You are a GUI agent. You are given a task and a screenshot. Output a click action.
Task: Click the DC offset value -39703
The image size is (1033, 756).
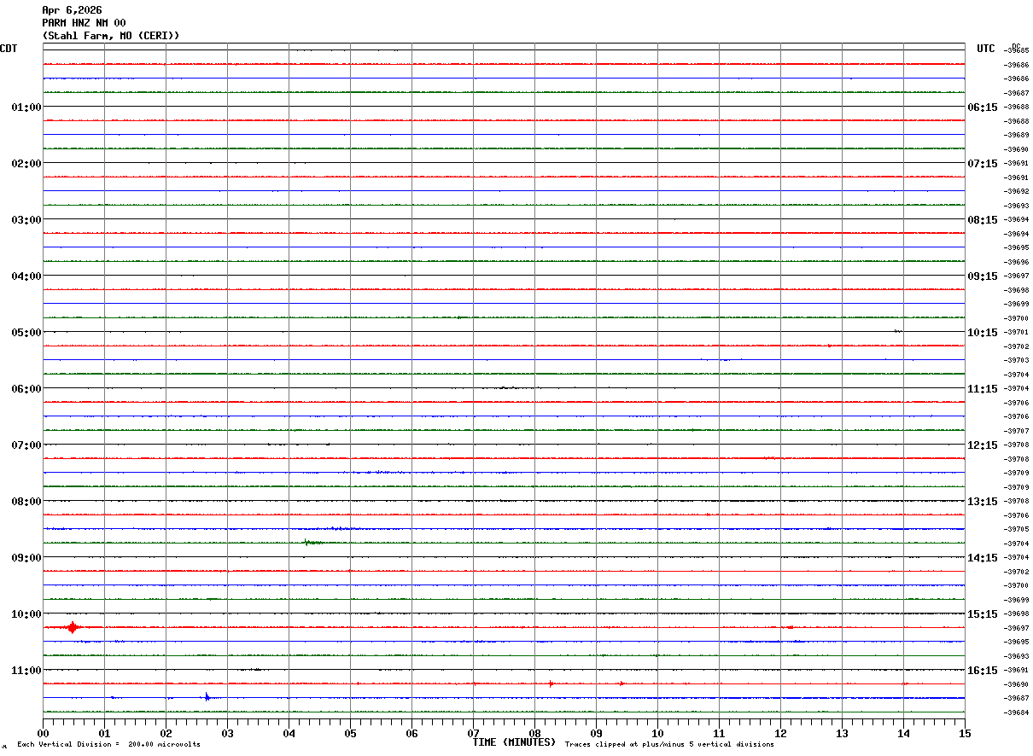[x=1018, y=360]
